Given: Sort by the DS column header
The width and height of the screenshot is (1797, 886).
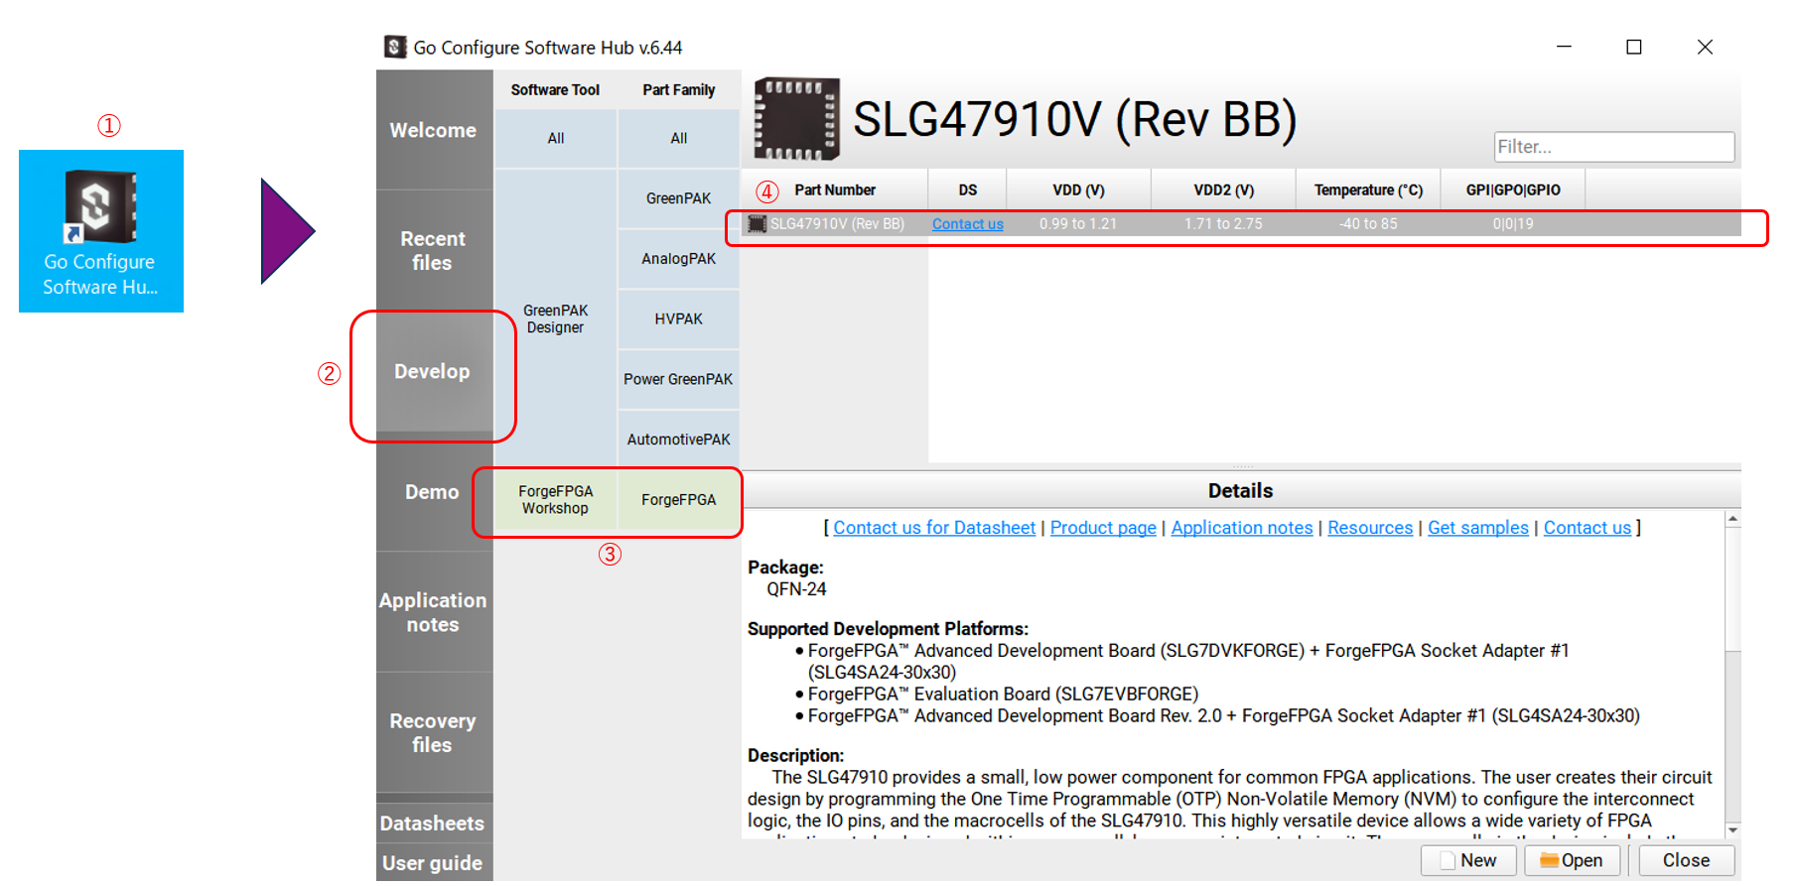Looking at the screenshot, I should coord(968,190).
